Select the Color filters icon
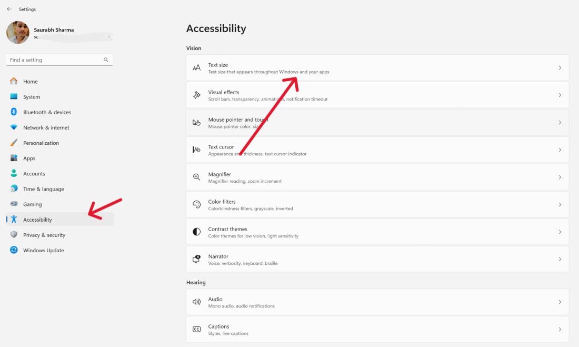The width and height of the screenshot is (579, 347). pyautogui.click(x=197, y=204)
